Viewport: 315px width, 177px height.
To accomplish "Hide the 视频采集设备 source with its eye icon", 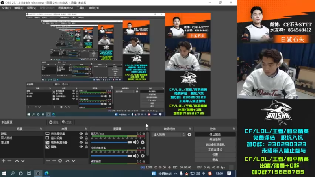I will tap(81, 142).
